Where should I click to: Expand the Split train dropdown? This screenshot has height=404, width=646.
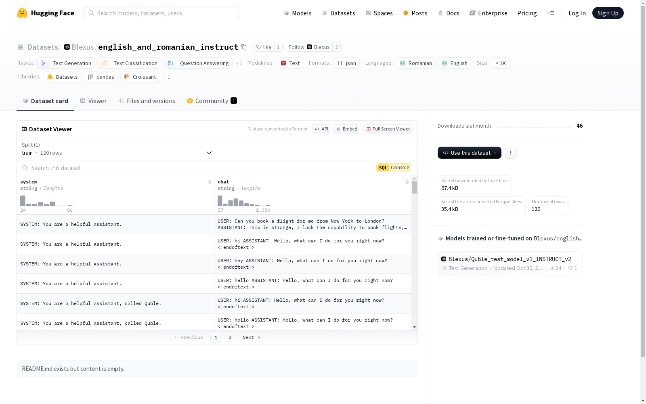coord(117,149)
